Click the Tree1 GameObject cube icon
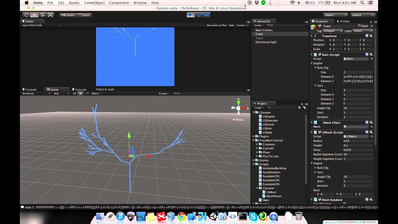The width and height of the screenshot is (398, 224). point(313,27)
